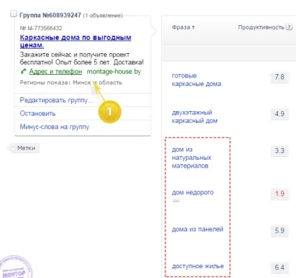
Task: Click the productivity value 5.9
Action: tap(279, 231)
